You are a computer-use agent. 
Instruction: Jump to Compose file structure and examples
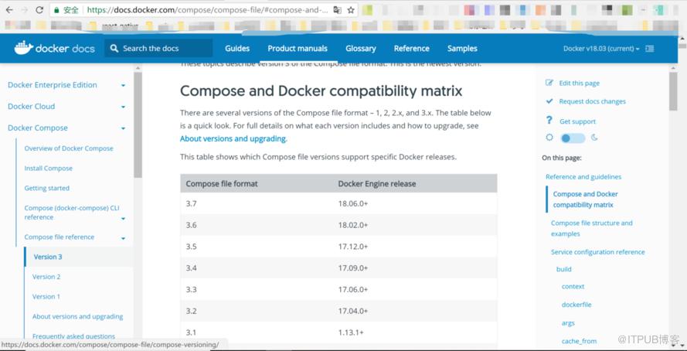pyautogui.click(x=591, y=228)
